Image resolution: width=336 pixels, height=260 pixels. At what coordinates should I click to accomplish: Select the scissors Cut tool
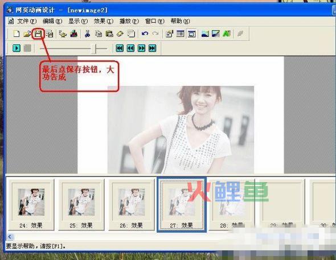87,34
